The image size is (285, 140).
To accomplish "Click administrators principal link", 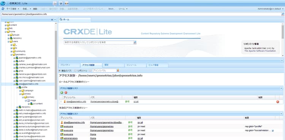I will 71,138.
